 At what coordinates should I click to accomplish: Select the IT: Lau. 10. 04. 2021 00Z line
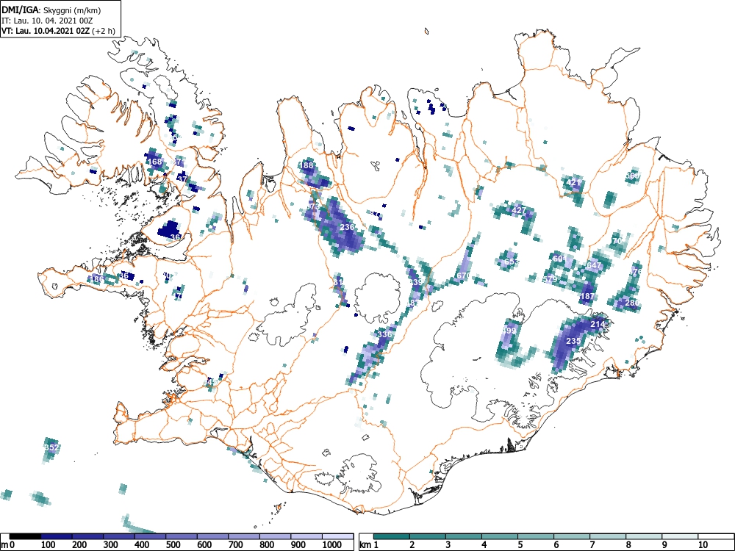[46, 21]
